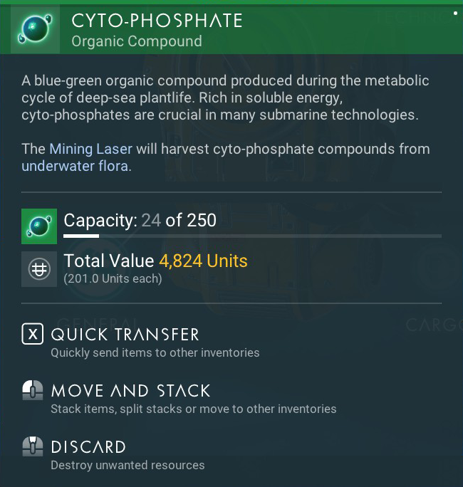Switch to the faint Cargo inventory tab
The height and width of the screenshot is (487, 463).
coord(433,325)
